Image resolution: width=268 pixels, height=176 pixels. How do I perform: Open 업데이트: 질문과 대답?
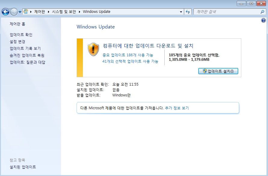tap(27, 62)
